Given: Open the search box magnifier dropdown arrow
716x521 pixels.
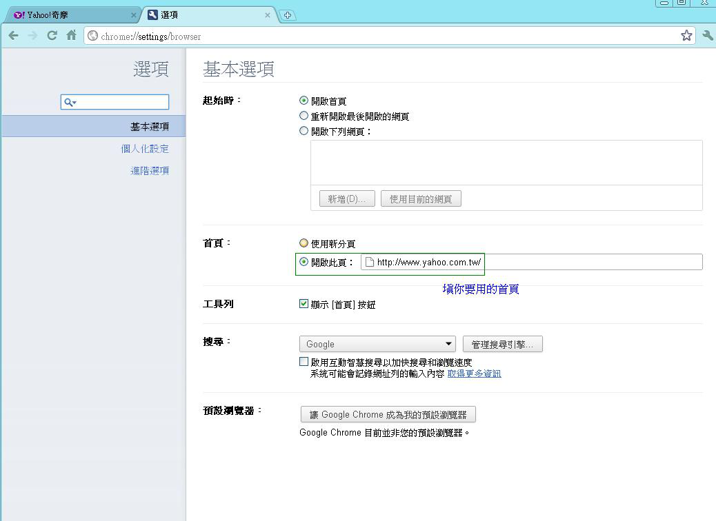Looking at the screenshot, I should click(x=74, y=103).
